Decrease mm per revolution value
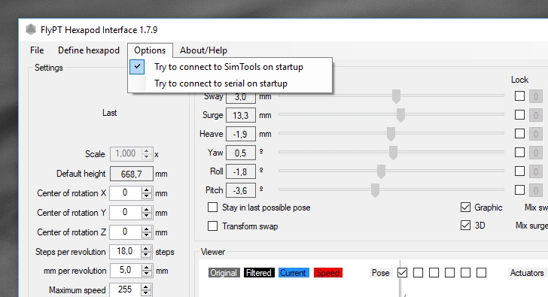548x297 pixels. [x=147, y=274]
